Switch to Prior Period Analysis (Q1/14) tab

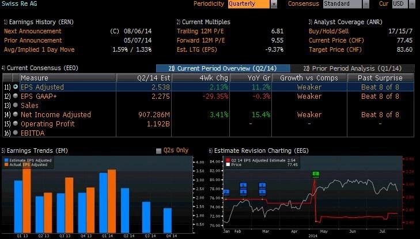pyautogui.click(x=353, y=68)
